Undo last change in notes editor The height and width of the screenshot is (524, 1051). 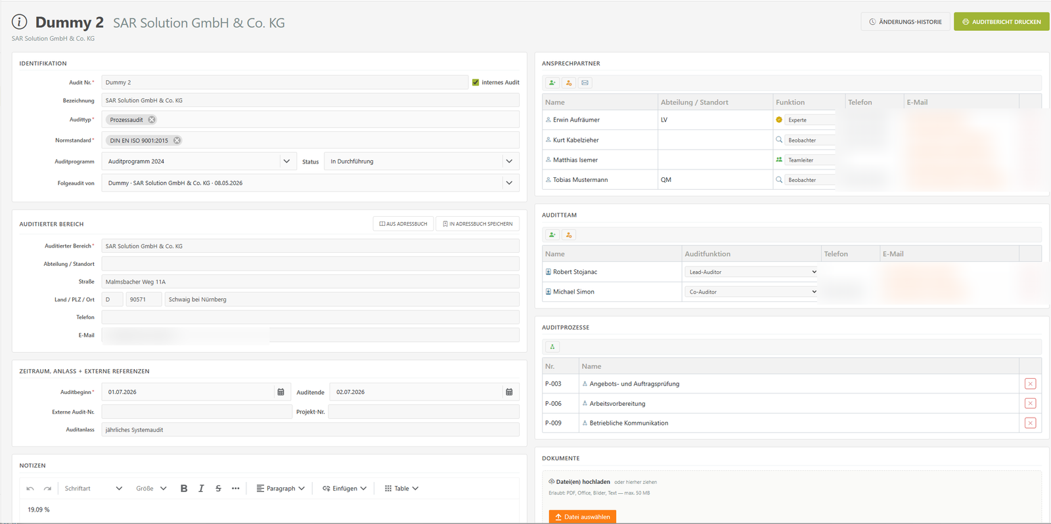coord(30,489)
